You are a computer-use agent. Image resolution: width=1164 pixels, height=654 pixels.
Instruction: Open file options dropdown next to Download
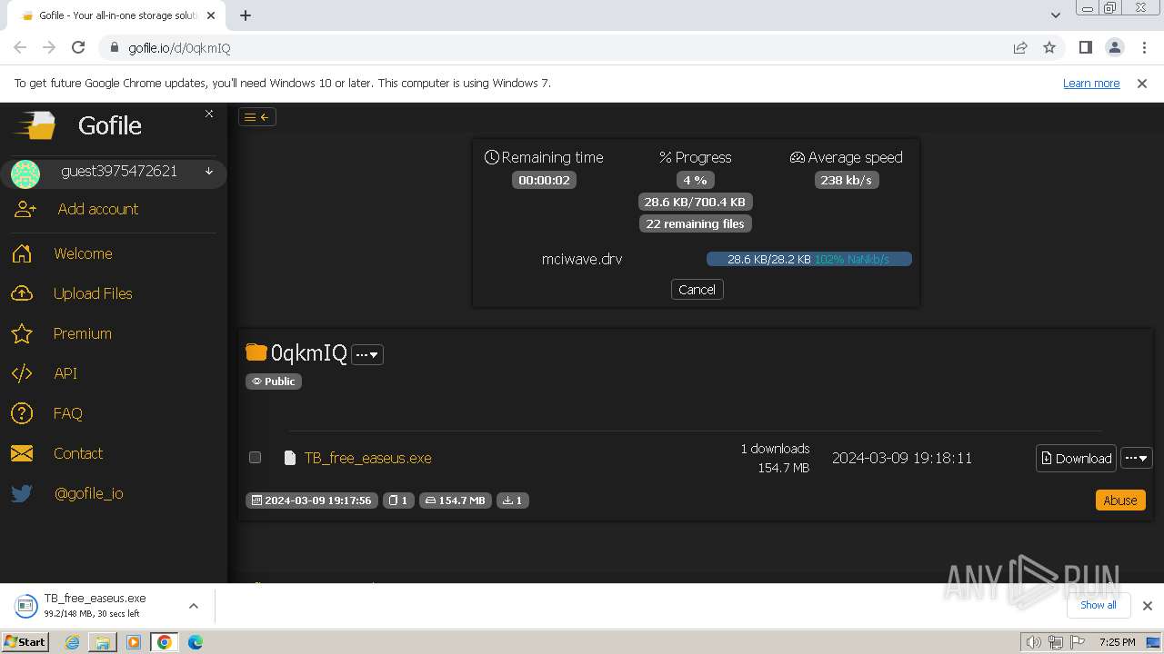pyautogui.click(x=1137, y=458)
